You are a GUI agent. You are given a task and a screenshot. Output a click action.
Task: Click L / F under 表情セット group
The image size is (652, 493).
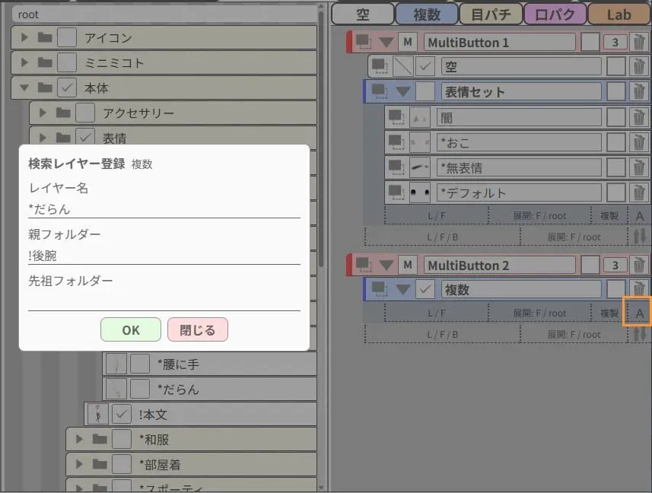point(436,215)
